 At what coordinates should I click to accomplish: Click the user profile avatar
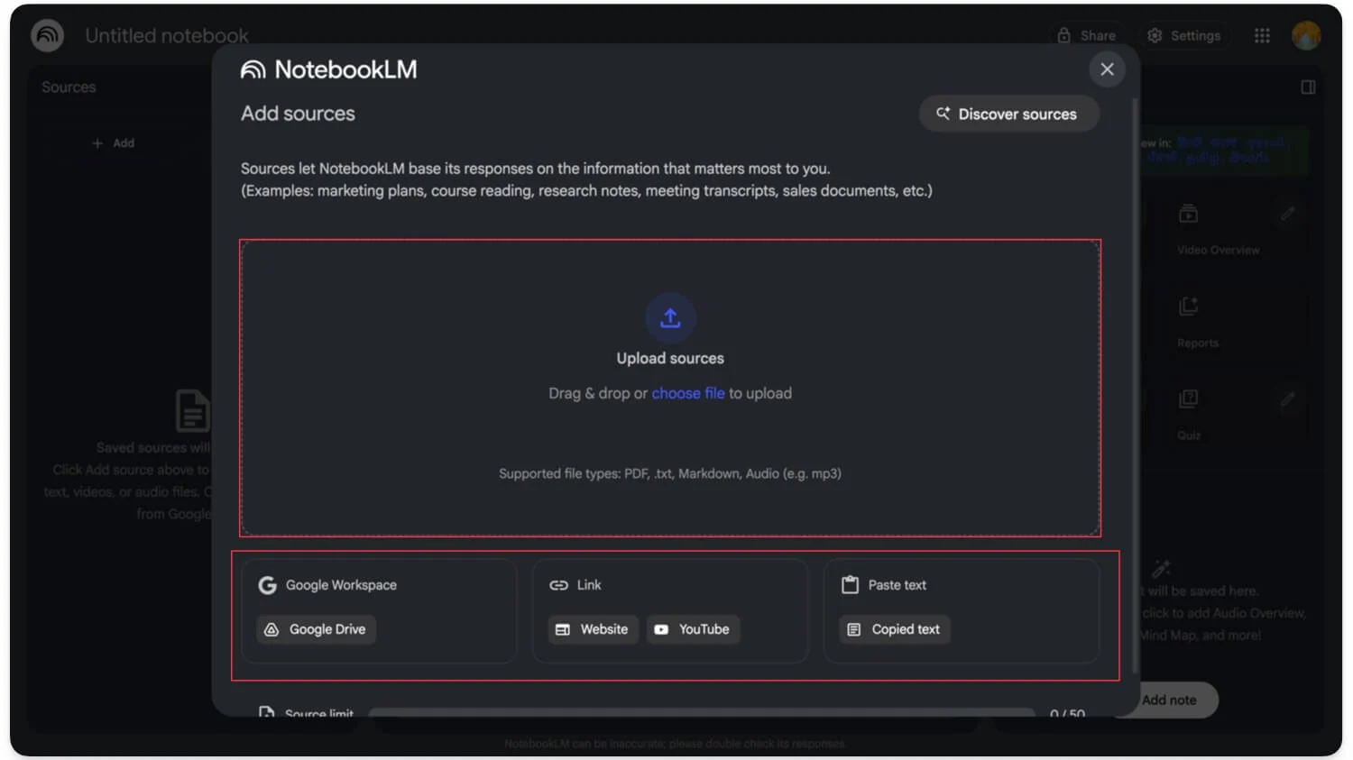tap(1305, 35)
